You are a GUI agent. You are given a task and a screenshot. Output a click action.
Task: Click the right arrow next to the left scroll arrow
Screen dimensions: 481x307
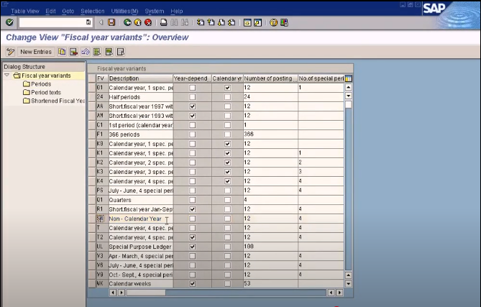click(x=122, y=293)
